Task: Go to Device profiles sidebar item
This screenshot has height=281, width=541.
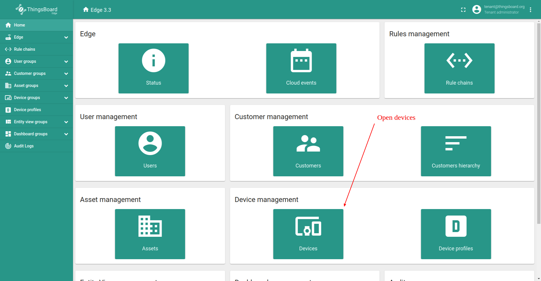Action: point(27,110)
